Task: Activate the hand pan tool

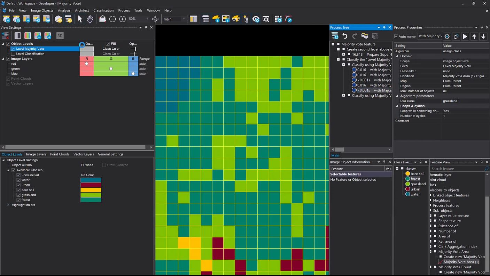Action: click(90, 19)
